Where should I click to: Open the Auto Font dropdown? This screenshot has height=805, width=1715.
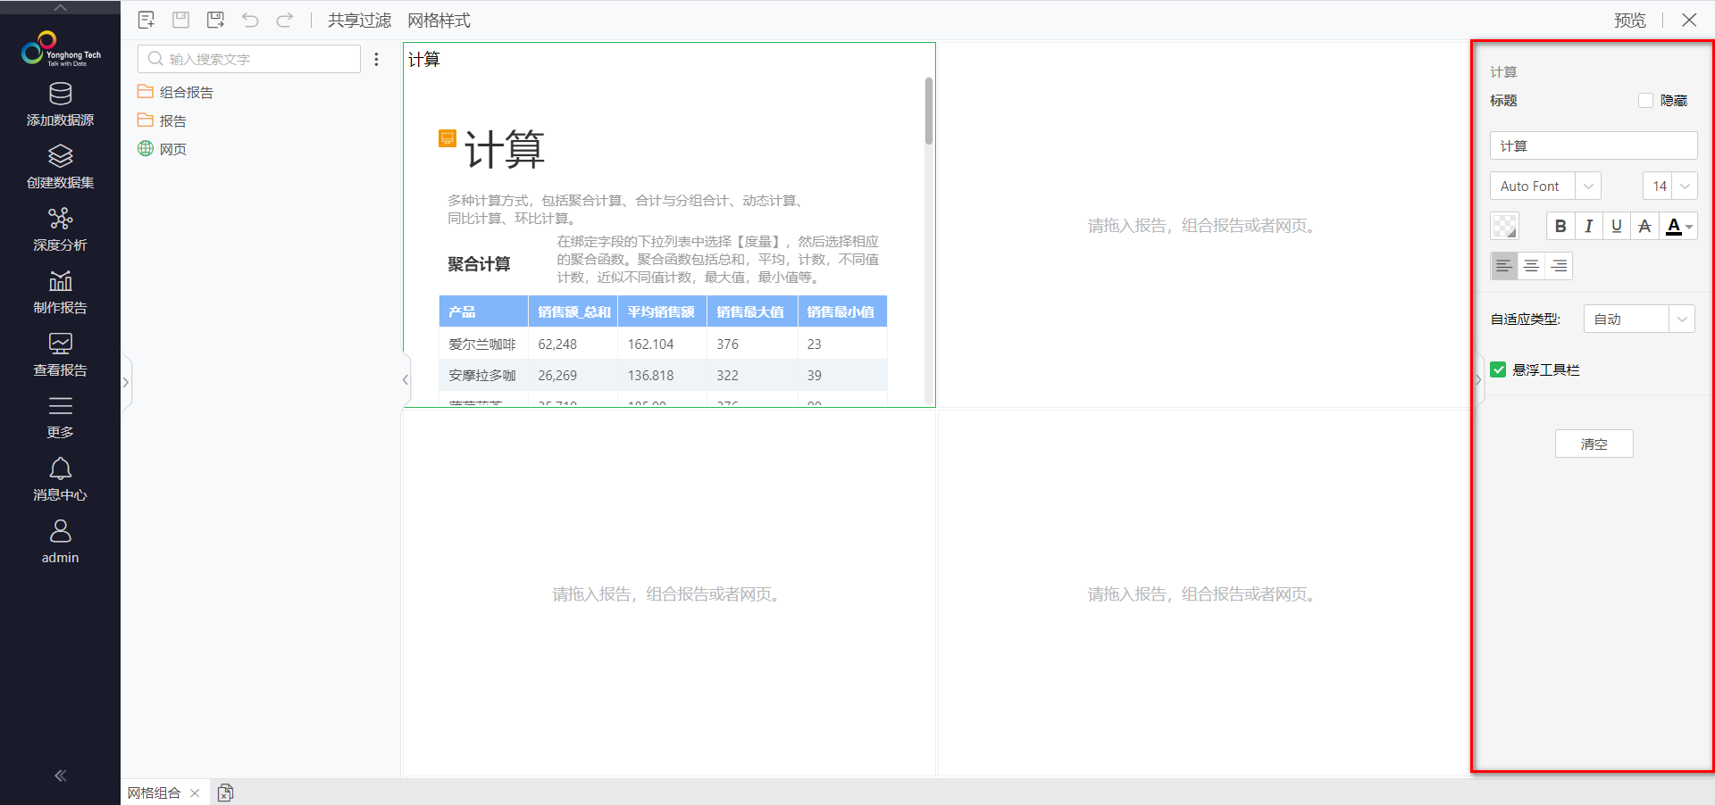(1545, 186)
